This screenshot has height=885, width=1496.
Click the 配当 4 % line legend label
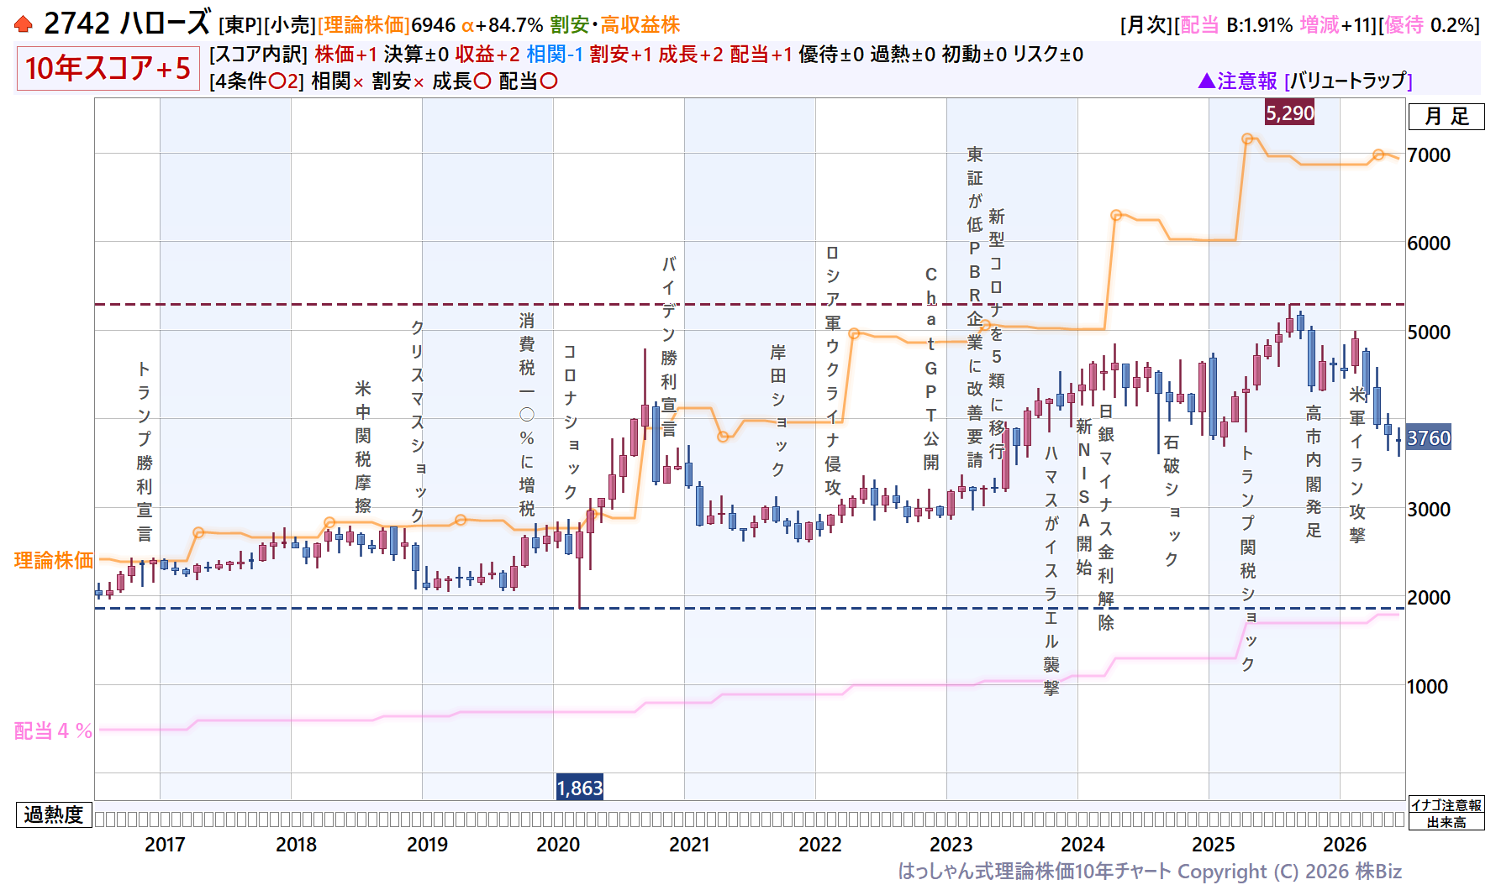[54, 731]
